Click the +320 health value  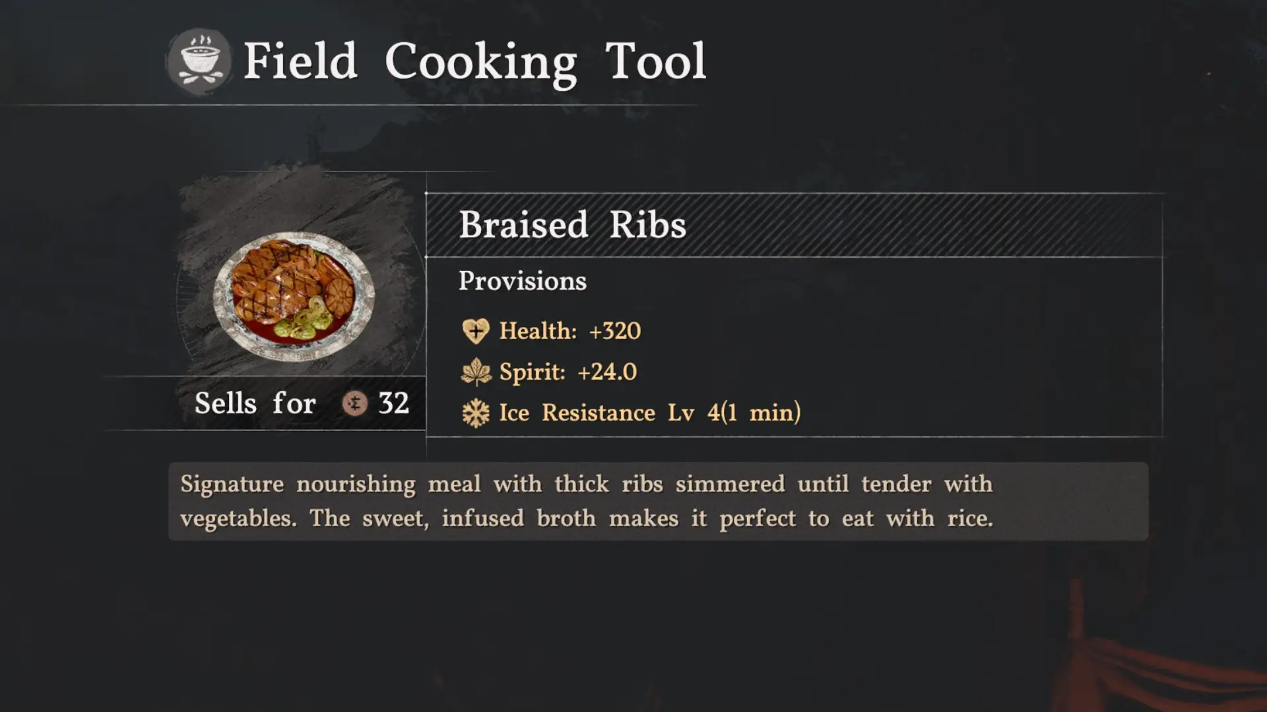pos(614,331)
